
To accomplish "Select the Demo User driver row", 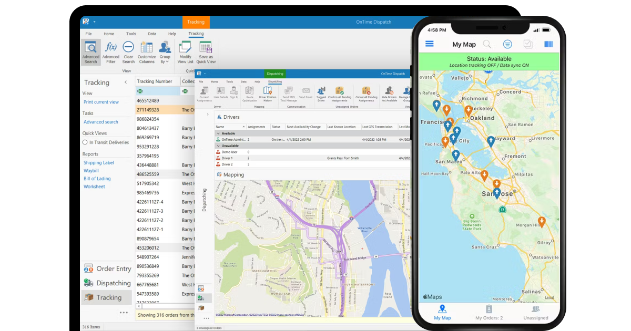I will pyautogui.click(x=312, y=152).
